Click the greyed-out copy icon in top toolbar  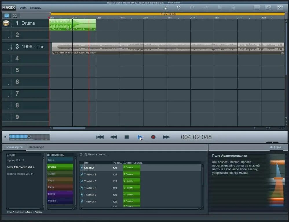[x=220, y=8]
